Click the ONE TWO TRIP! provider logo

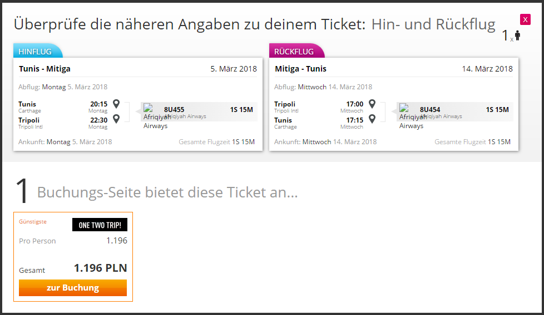[x=100, y=225]
